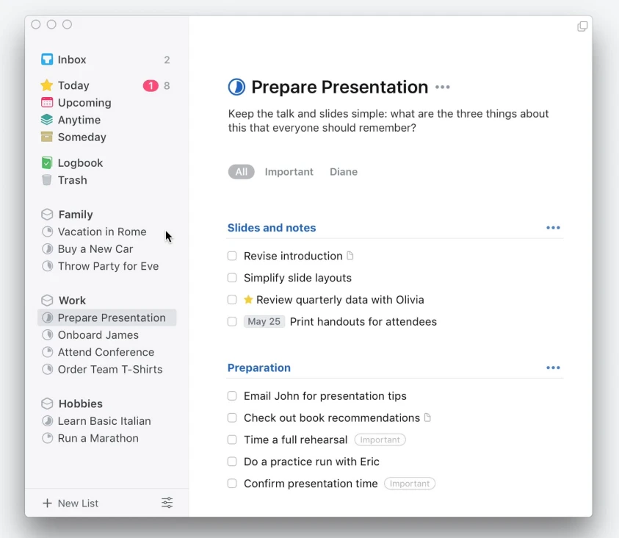Filter tasks by the Important tag
Viewport: 619px width, 538px height.
point(289,171)
